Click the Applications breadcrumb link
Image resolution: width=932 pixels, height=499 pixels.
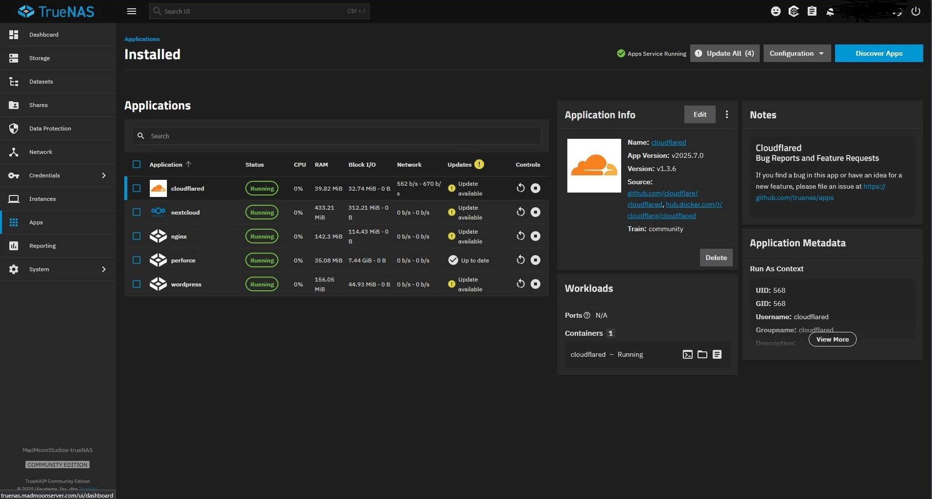[x=142, y=39]
